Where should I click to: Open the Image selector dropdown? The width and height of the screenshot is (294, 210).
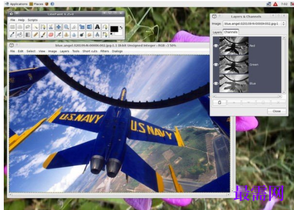pyautogui.click(x=255, y=24)
